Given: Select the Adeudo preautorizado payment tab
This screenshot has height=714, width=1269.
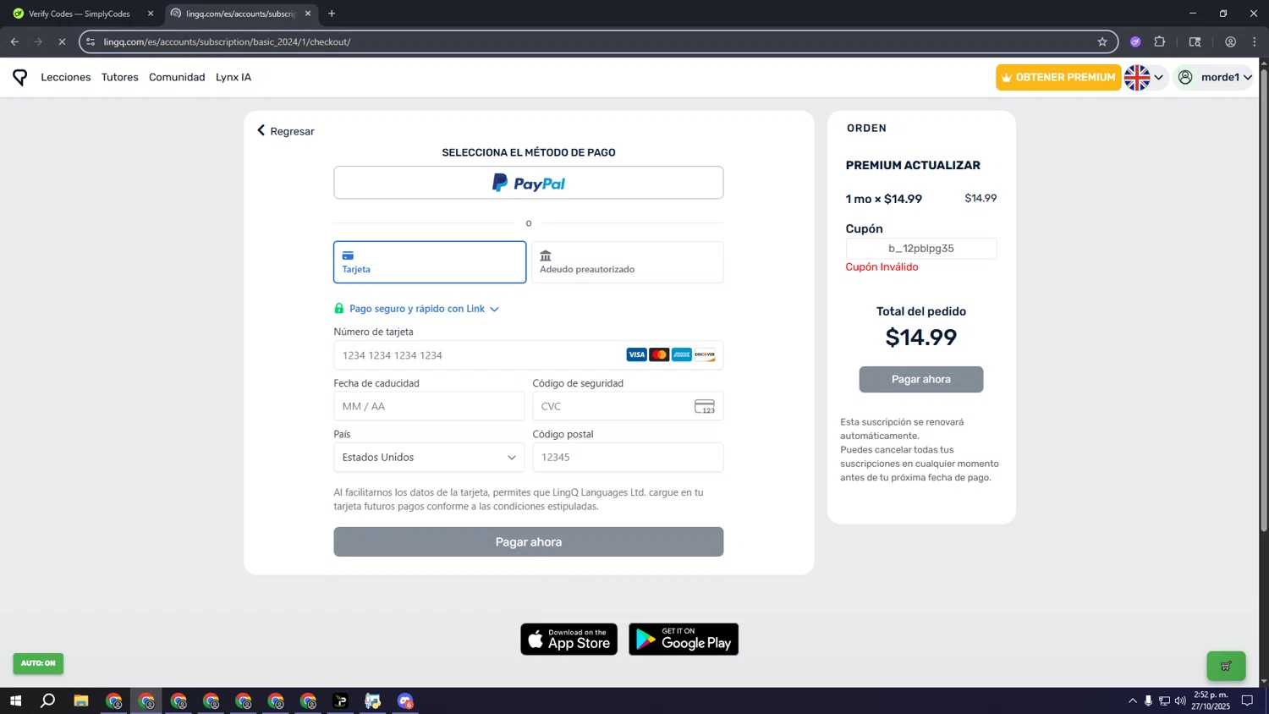Looking at the screenshot, I should coord(627,262).
